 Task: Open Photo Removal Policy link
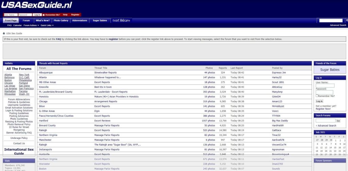coord(19,125)
